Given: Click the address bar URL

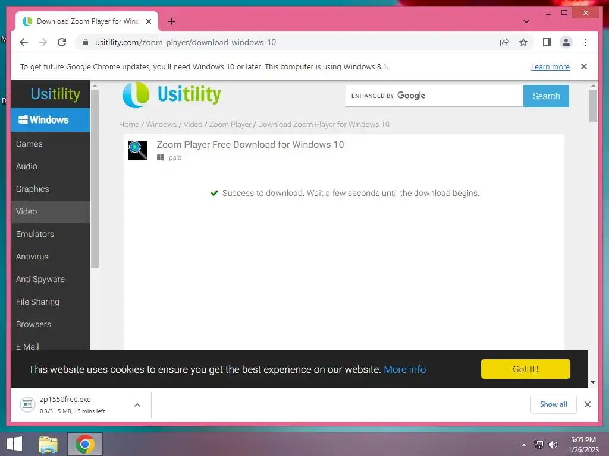Looking at the screenshot, I should pyautogui.click(x=186, y=42).
